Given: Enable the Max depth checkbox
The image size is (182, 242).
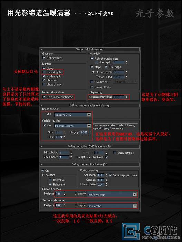Looking at the screenshot, I should (x=96, y=62).
